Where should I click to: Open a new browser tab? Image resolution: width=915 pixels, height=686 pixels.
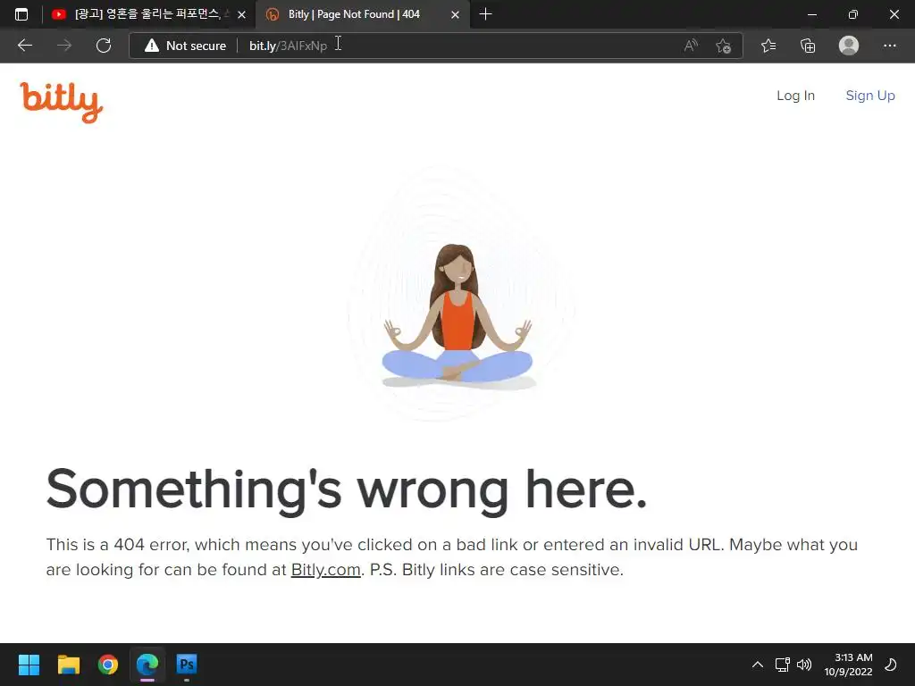pos(485,14)
